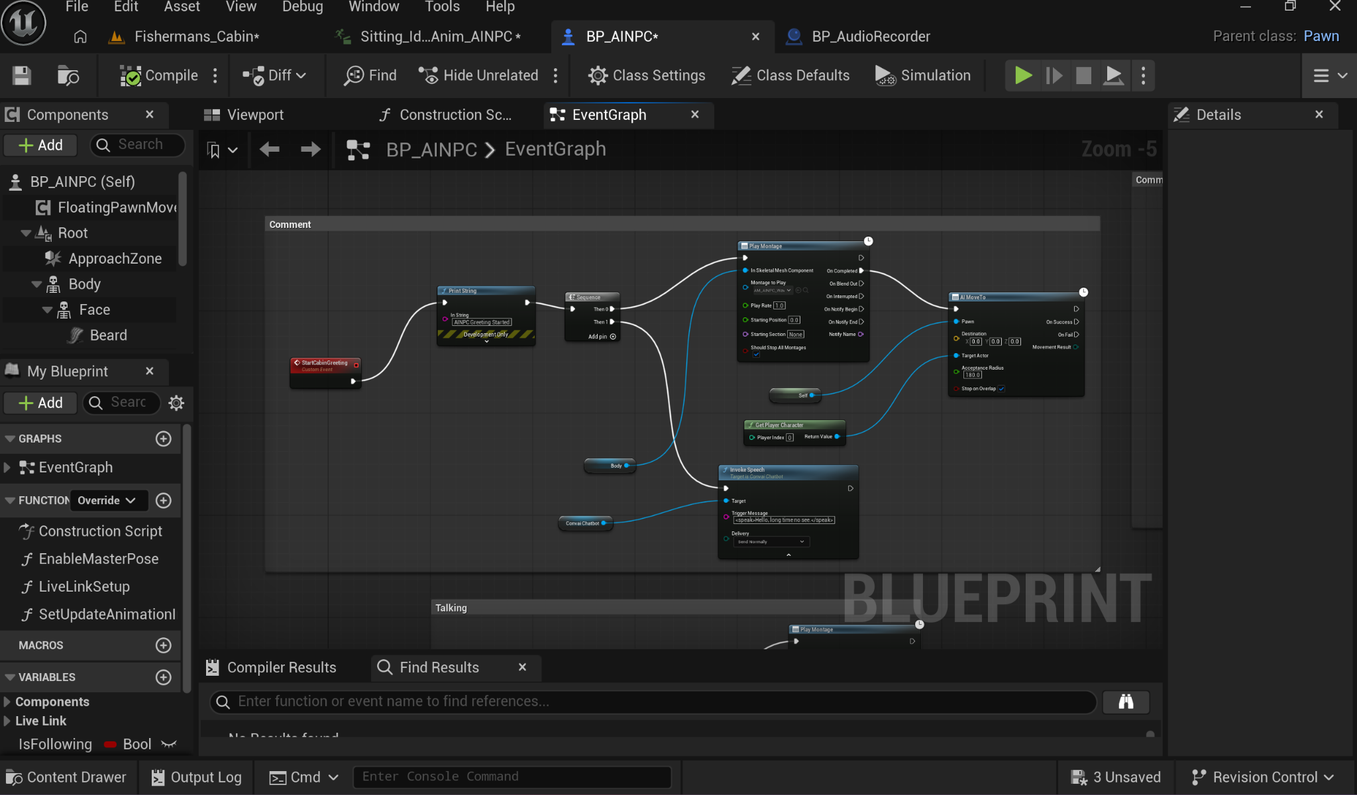Screen dimensions: 1357x795
Task: Start Simulation mode
Action: pos(923,76)
